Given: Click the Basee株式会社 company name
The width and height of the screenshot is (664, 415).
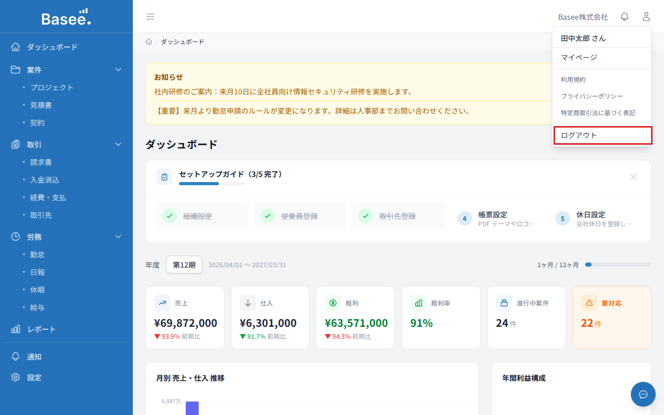Looking at the screenshot, I should coord(583,17).
